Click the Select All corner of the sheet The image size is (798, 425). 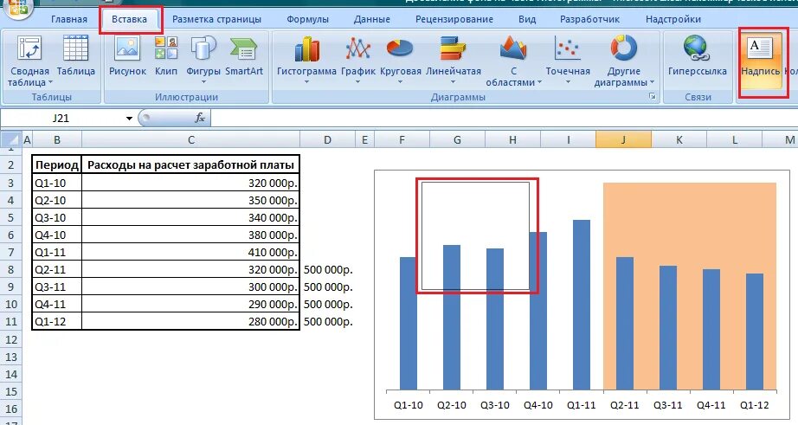click(11, 139)
